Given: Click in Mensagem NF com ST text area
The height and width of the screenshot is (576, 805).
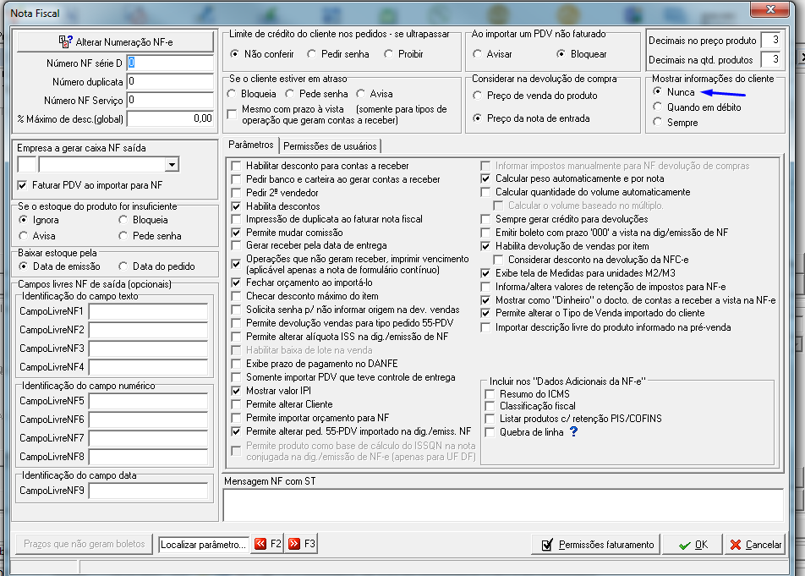Looking at the screenshot, I should tap(503, 505).
